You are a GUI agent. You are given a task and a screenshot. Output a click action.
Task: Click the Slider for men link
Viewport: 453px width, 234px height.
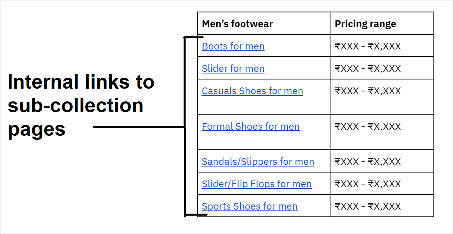pos(233,68)
